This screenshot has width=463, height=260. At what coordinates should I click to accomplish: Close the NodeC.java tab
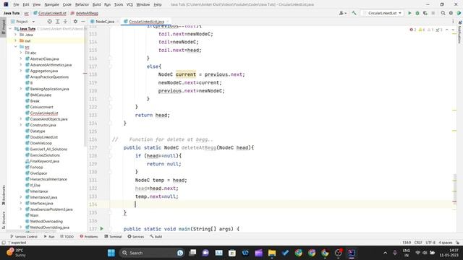click(x=117, y=22)
